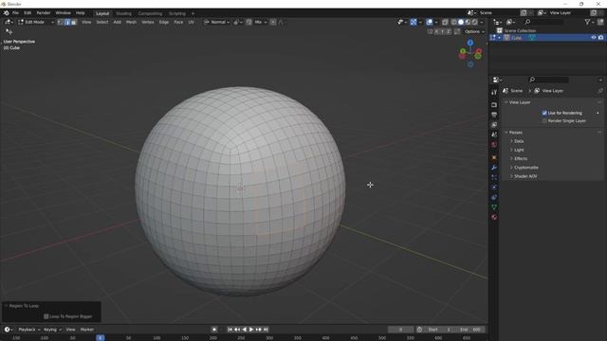Toggle viewport overlays display

pyautogui.click(x=430, y=22)
